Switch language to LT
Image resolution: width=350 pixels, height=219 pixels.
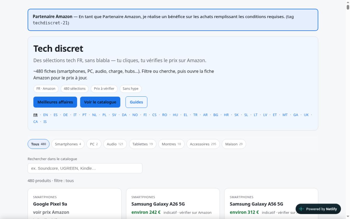pyautogui.click(x=256, y=115)
